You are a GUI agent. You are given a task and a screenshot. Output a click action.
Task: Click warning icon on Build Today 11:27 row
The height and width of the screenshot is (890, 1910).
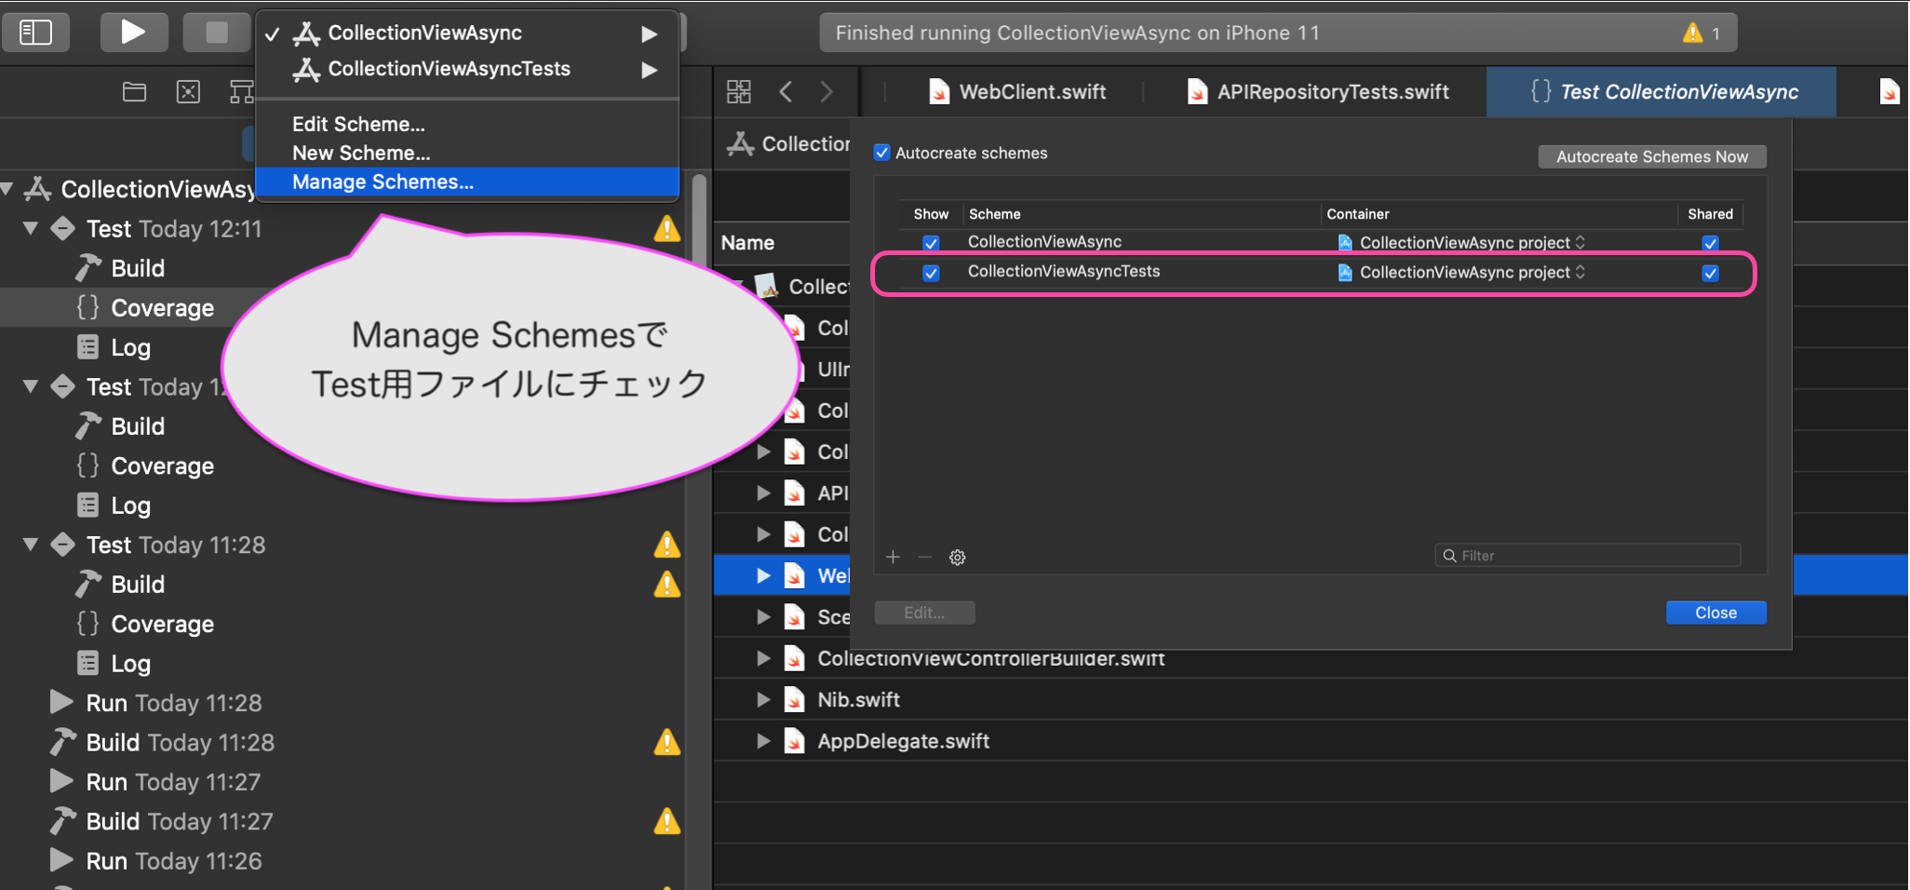click(x=666, y=822)
